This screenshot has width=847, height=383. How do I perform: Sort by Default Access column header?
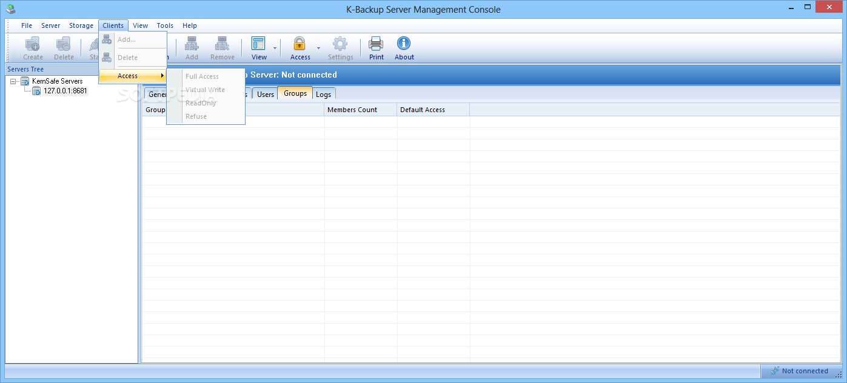(434, 110)
